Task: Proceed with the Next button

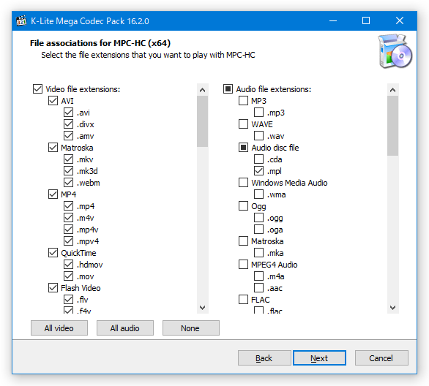Action: pos(320,358)
